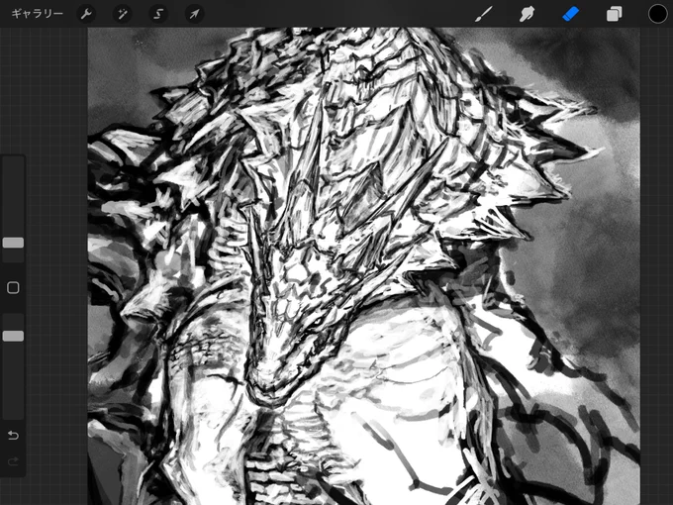Open the black color picker circle
Screen dimensions: 673x505
[x=657, y=14]
